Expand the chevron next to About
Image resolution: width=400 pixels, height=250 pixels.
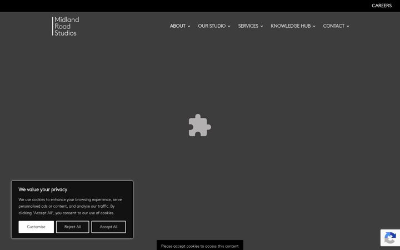pyautogui.click(x=189, y=26)
